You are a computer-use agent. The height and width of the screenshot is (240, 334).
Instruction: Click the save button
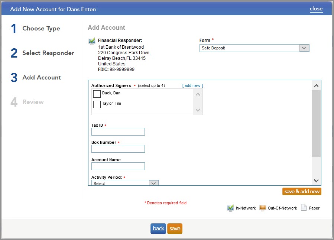(175, 228)
